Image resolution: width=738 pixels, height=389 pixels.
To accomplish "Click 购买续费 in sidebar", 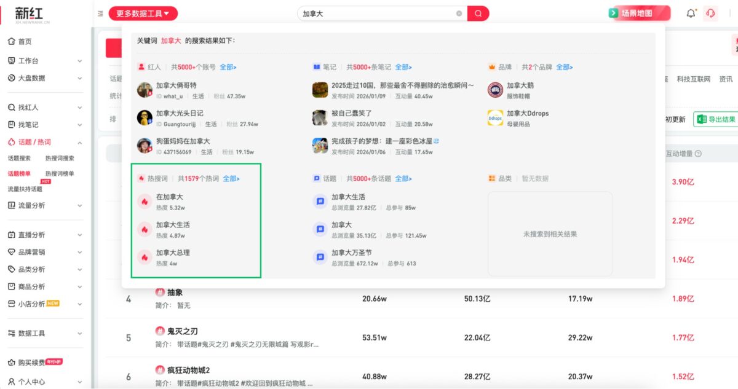I will [x=31, y=363].
